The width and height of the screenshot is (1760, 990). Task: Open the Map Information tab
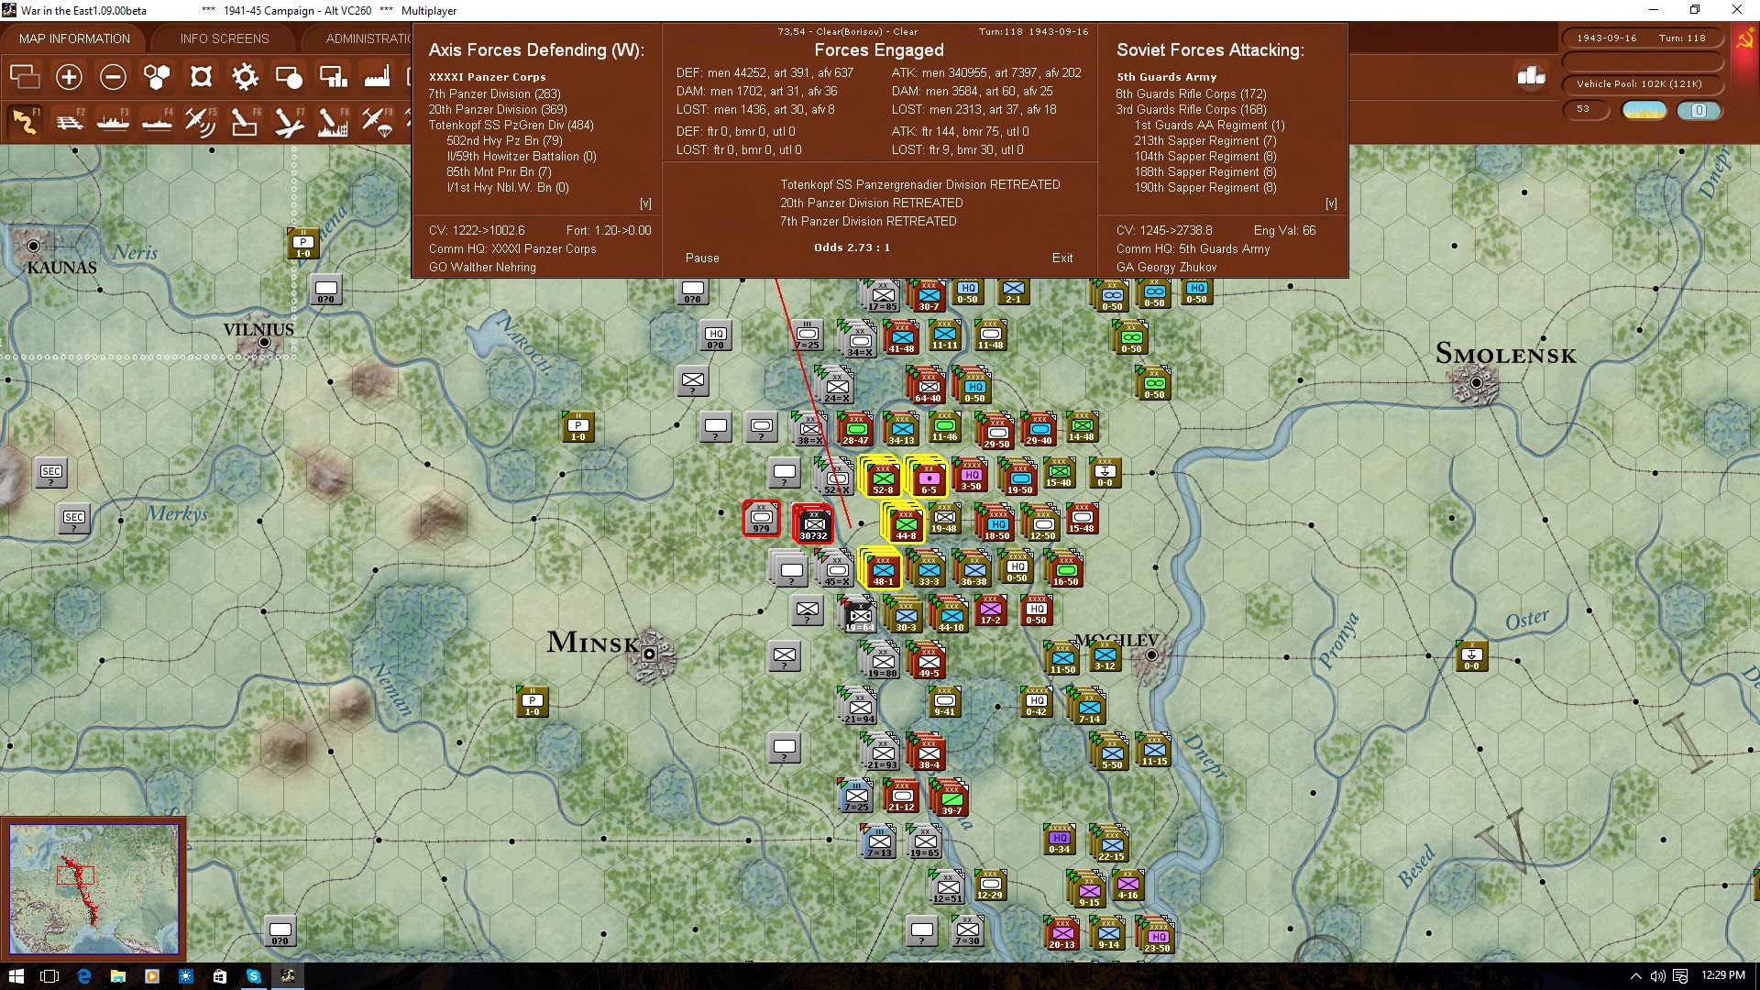(x=74, y=38)
